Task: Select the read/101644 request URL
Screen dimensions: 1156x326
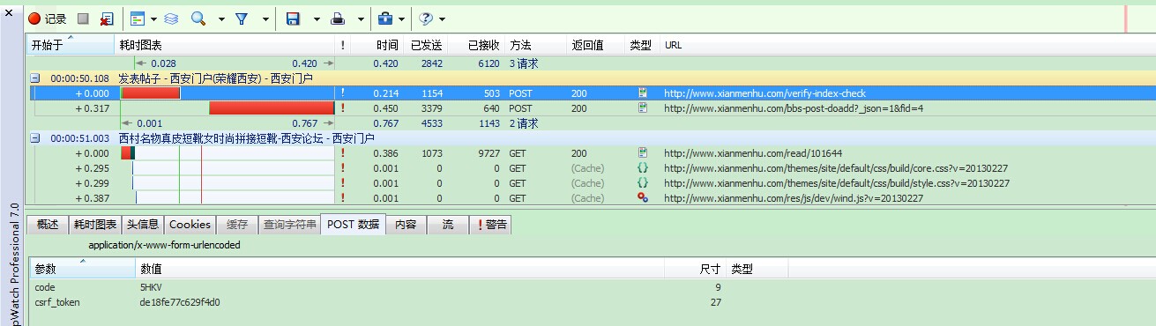Action: click(741, 153)
